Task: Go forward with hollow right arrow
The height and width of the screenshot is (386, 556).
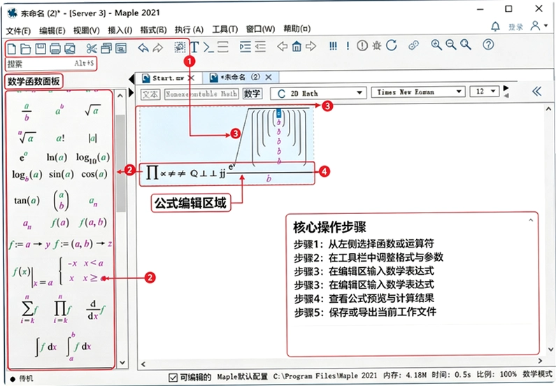Action: click(311, 46)
